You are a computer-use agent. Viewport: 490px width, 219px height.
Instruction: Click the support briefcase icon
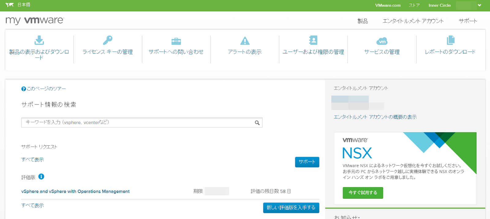(x=176, y=41)
